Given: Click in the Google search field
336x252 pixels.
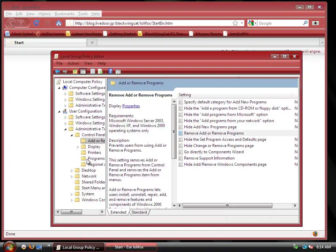Looking at the screenshot, I should [280, 23].
